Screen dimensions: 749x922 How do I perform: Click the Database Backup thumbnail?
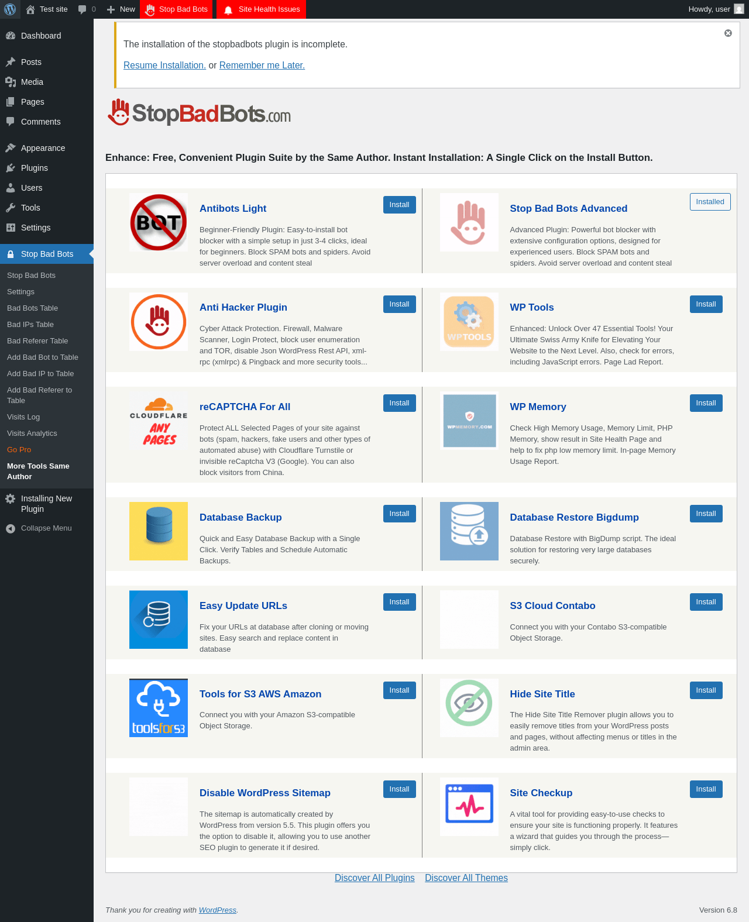159,531
